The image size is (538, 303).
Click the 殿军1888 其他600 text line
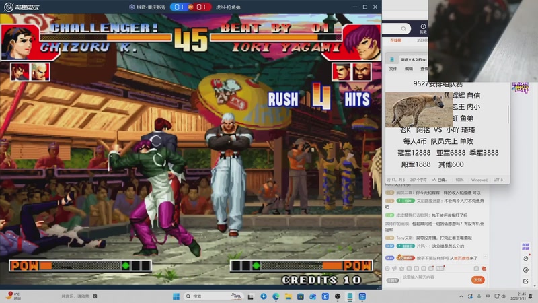tap(432, 164)
